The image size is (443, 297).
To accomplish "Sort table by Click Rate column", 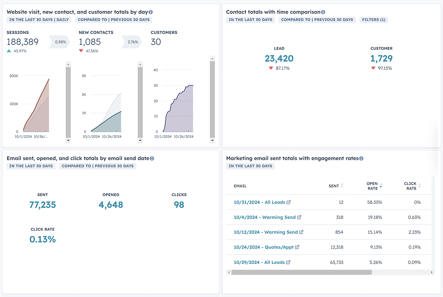I will 419,186.
